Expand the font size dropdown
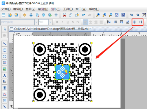 pyautogui.click(x=50, y=22)
